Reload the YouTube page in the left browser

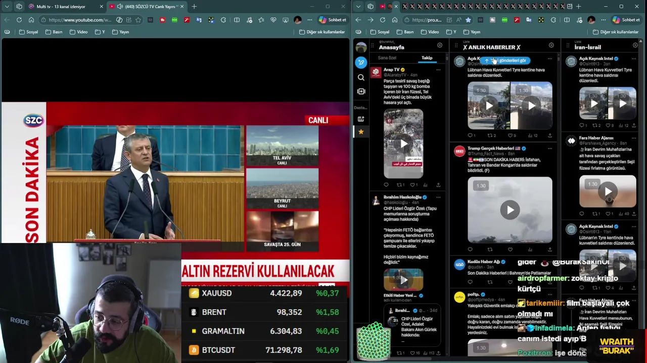coord(19,20)
